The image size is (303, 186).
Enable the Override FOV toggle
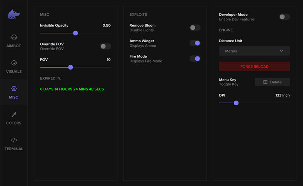(105, 46)
